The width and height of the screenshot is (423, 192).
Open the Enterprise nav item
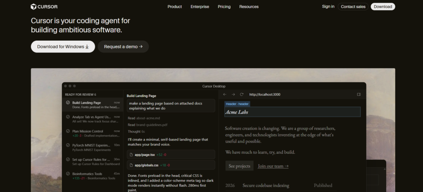pos(200,7)
